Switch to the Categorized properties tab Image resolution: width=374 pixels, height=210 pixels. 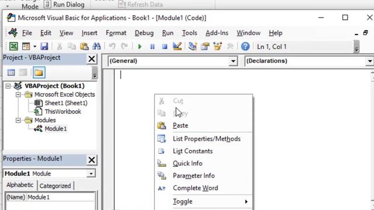[x=55, y=185]
